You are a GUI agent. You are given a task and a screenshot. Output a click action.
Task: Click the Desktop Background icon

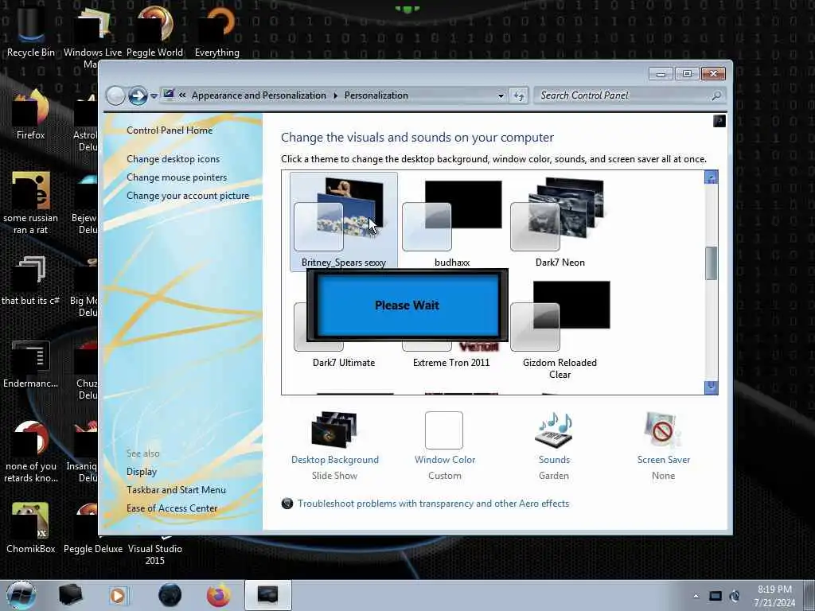[x=335, y=429]
